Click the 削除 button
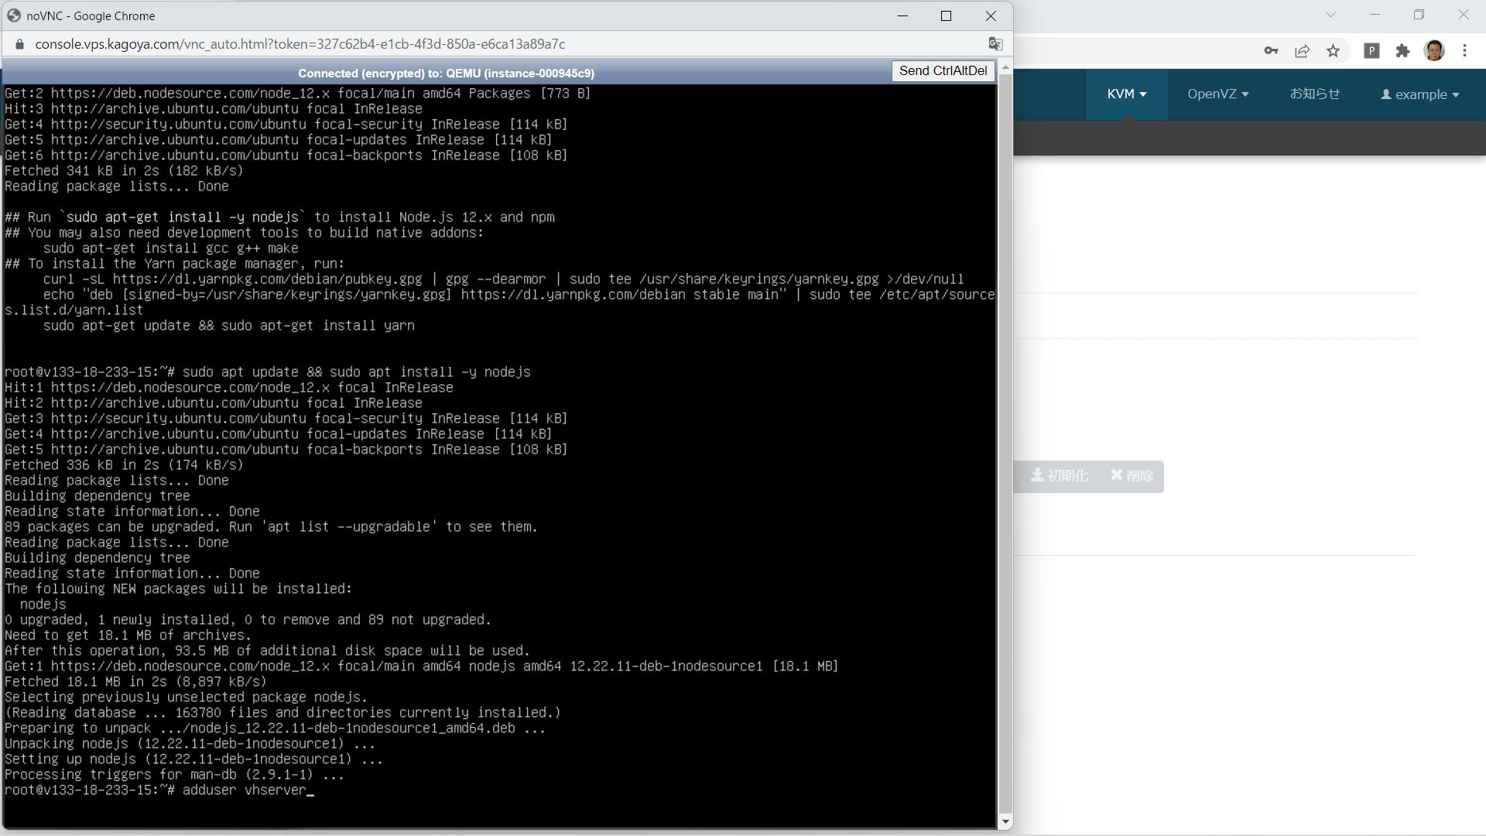Viewport: 1486px width, 836px height. [x=1132, y=476]
